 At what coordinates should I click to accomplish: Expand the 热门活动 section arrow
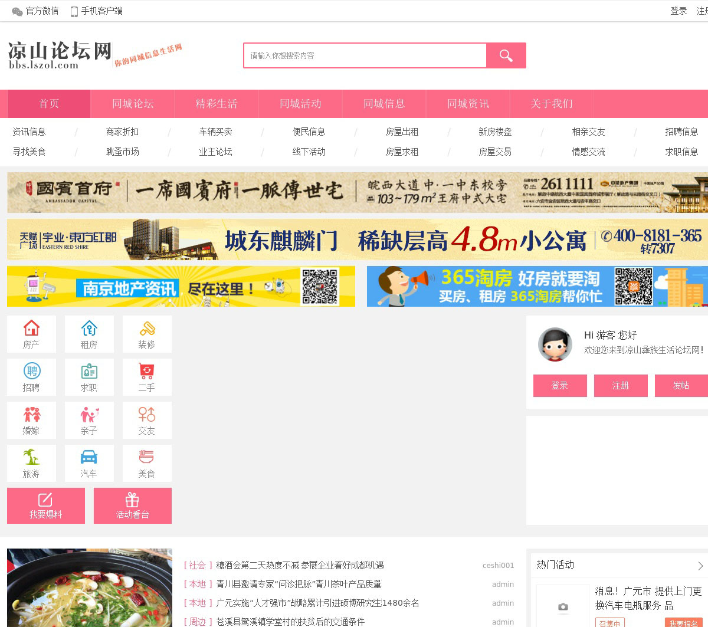pyautogui.click(x=700, y=566)
